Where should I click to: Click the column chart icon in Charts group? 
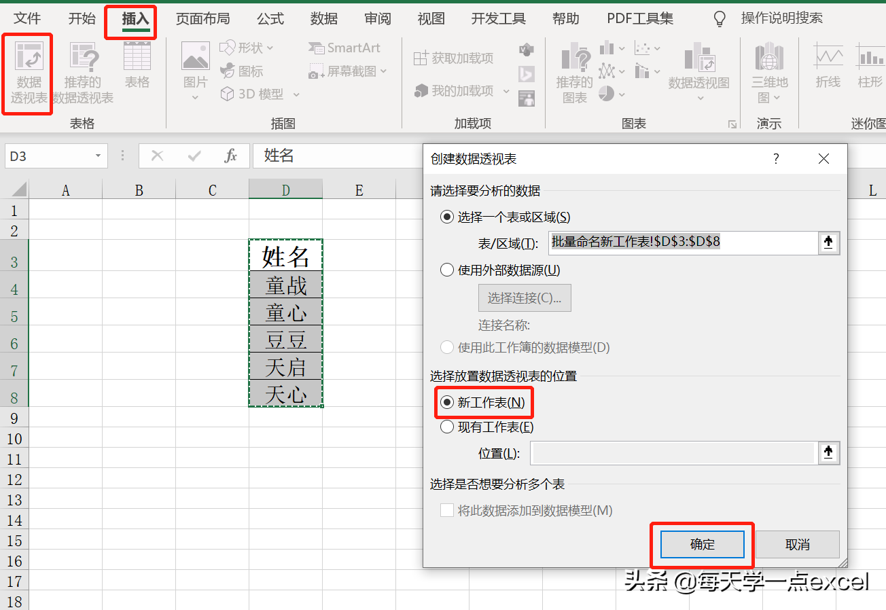tap(607, 48)
